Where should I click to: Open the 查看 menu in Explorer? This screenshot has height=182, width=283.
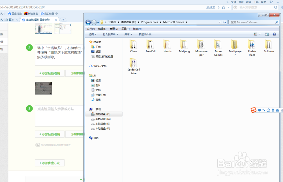click(x=113, y=29)
